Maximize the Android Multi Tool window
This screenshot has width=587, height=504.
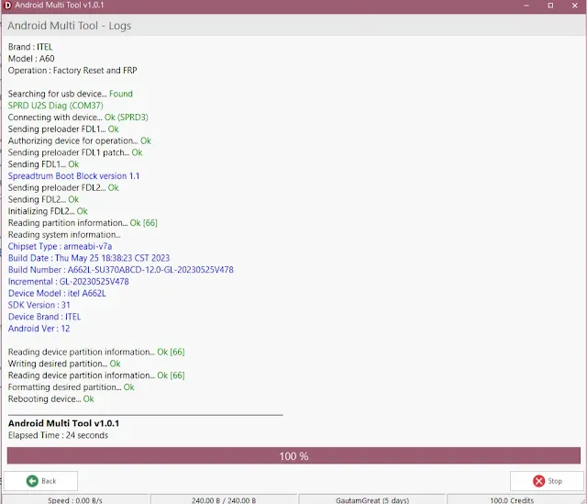pos(550,6)
